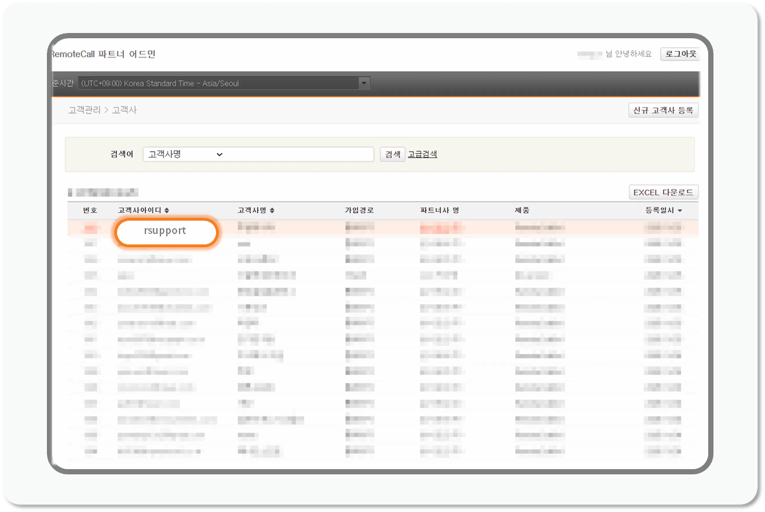Click the RemoteCall 파트너 어드민 logo
The image size is (765, 512).
click(x=103, y=54)
